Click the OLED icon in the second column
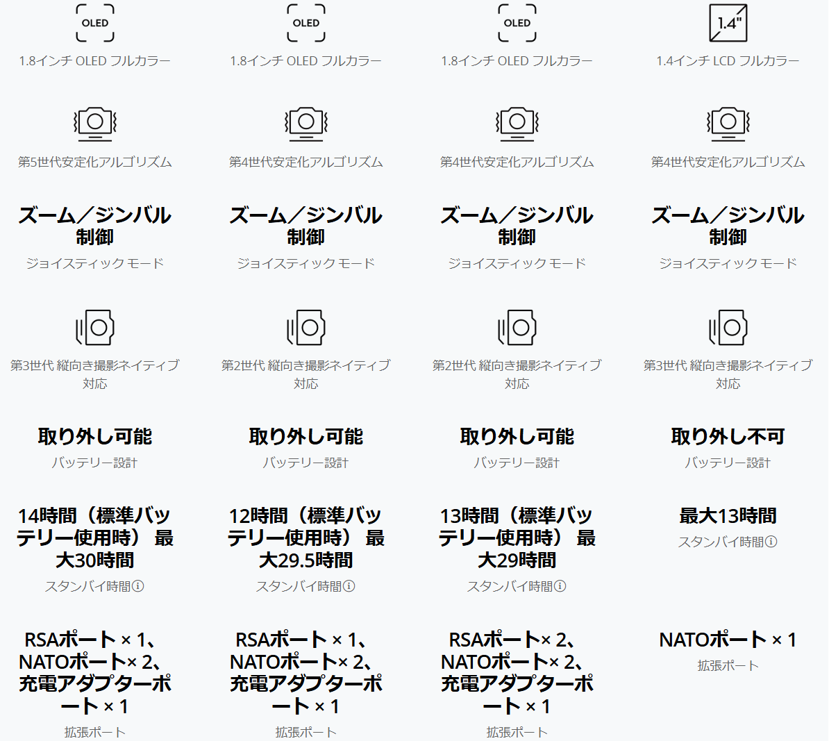Image resolution: width=829 pixels, height=741 pixels. tap(306, 23)
